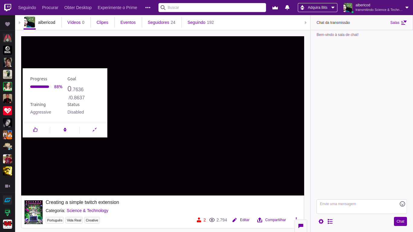Click the Editar stream info button

(x=241, y=220)
